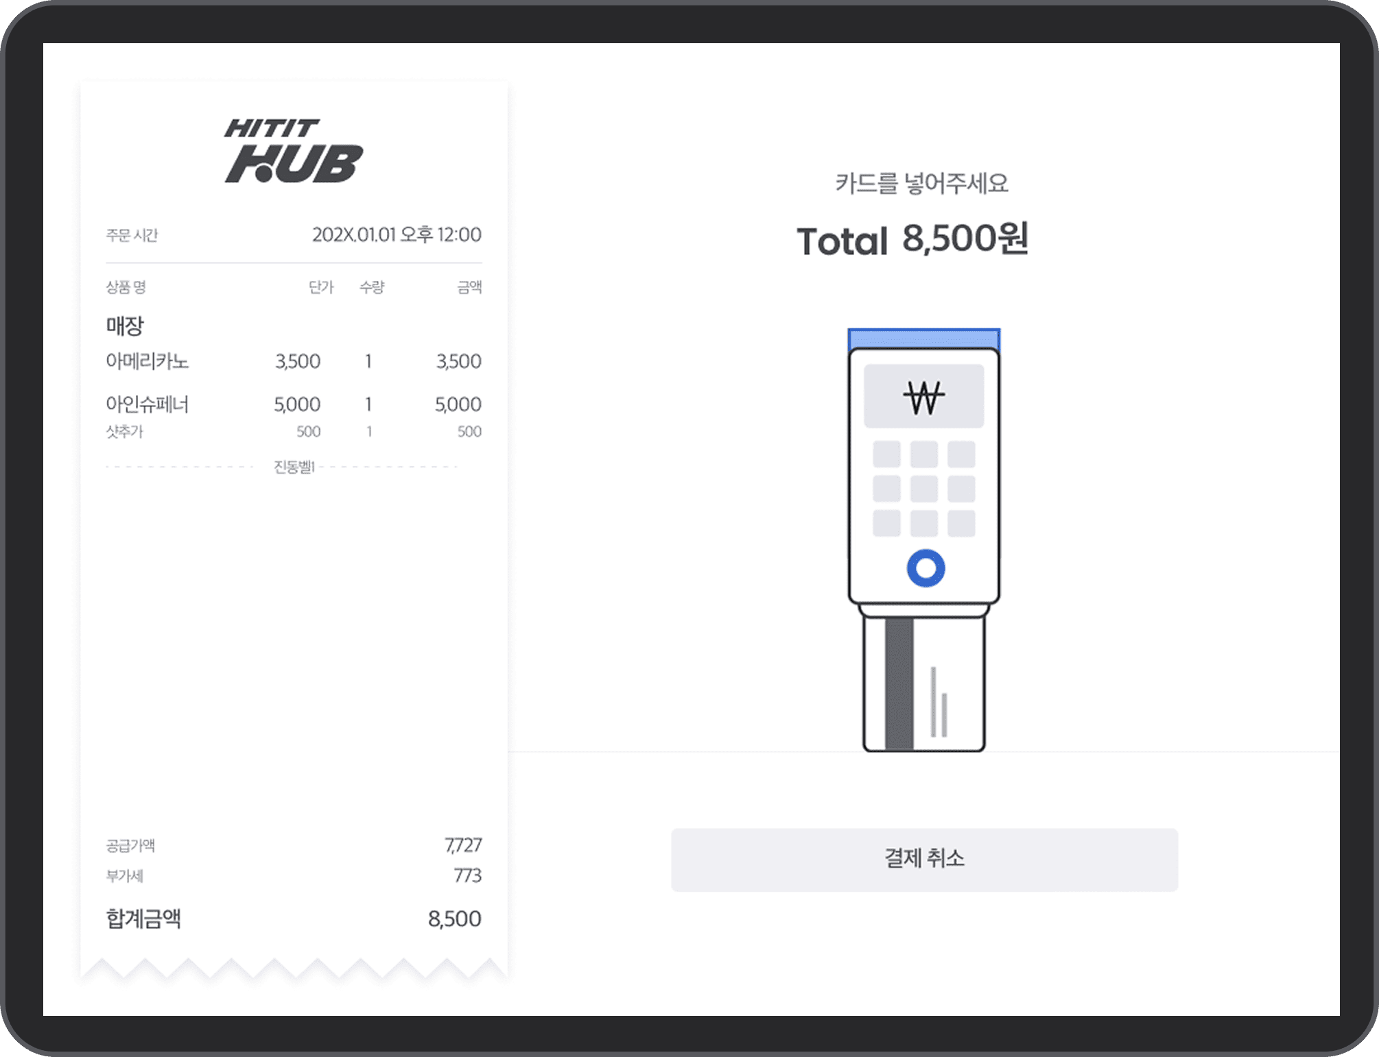The image size is (1379, 1057).
Task: Click the 결제 취소 cancel payment button
Action: [x=923, y=859]
